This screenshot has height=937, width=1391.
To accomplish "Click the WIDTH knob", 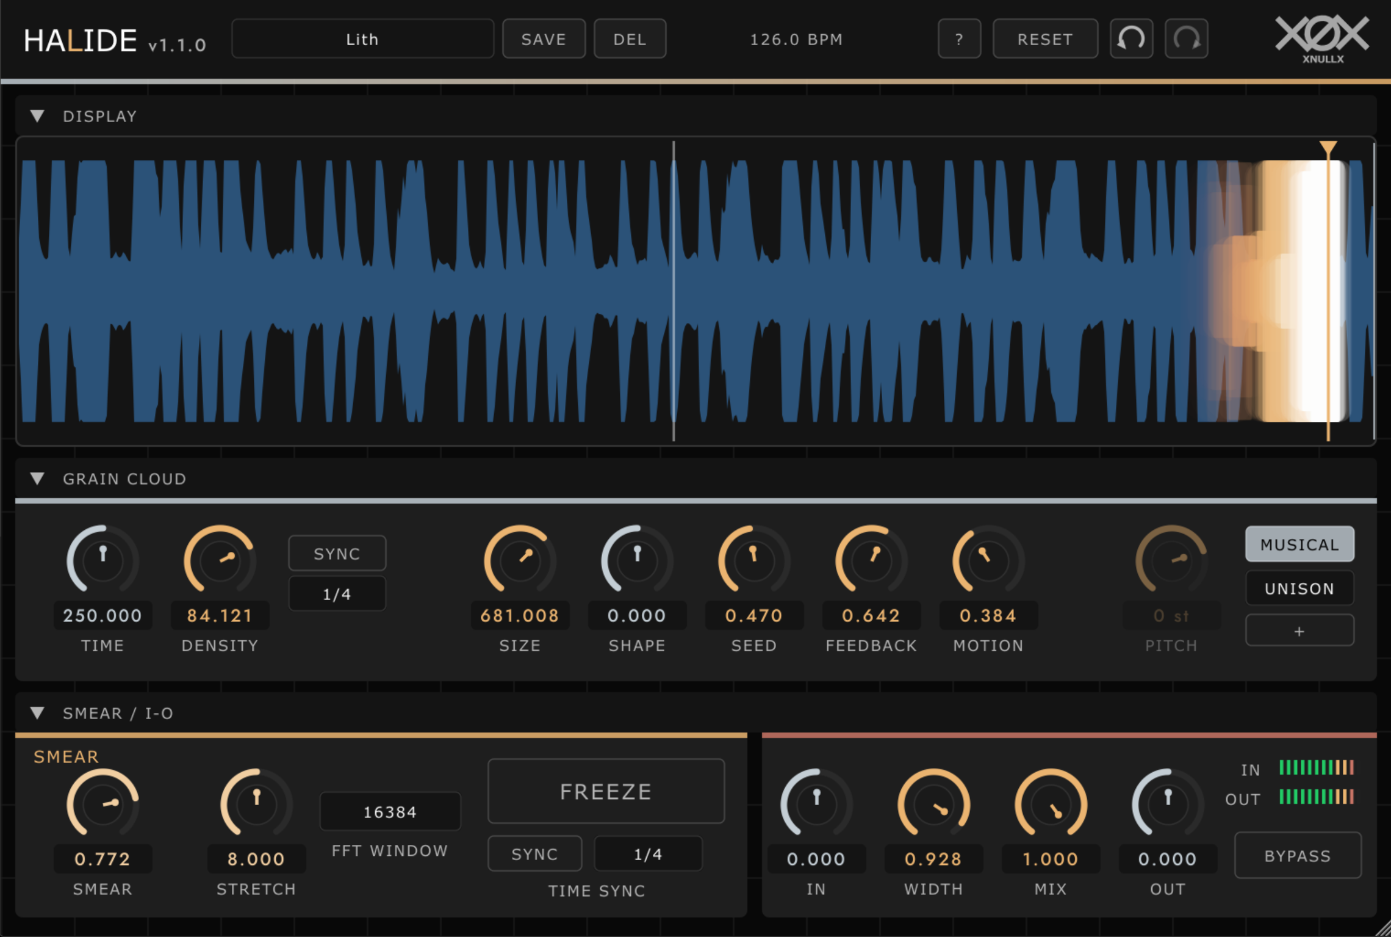I will 933,803.
